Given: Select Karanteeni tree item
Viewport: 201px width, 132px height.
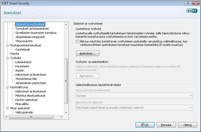Looking at the screenshot, I should click(x=22, y=66).
